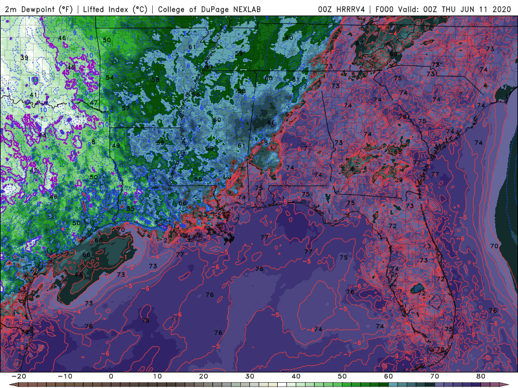Click the "College of DuPage NEXLAB" label
Screen dimensions: 518x388
209,9
